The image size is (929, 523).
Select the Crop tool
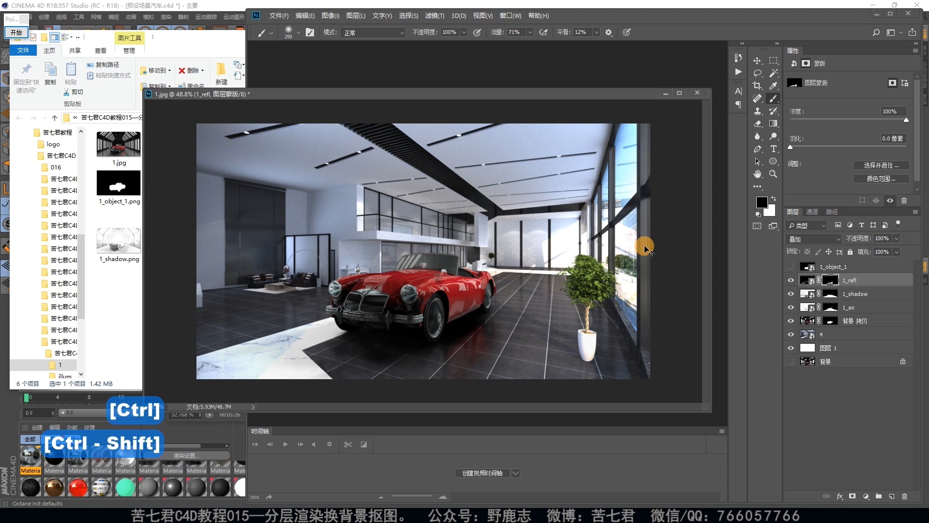coord(757,86)
